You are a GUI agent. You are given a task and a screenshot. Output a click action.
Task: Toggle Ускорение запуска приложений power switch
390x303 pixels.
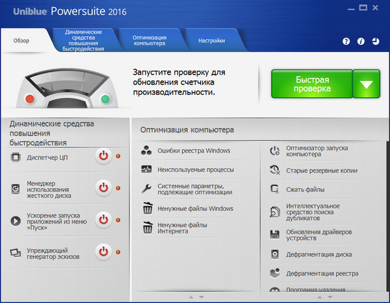click(103, 219)
